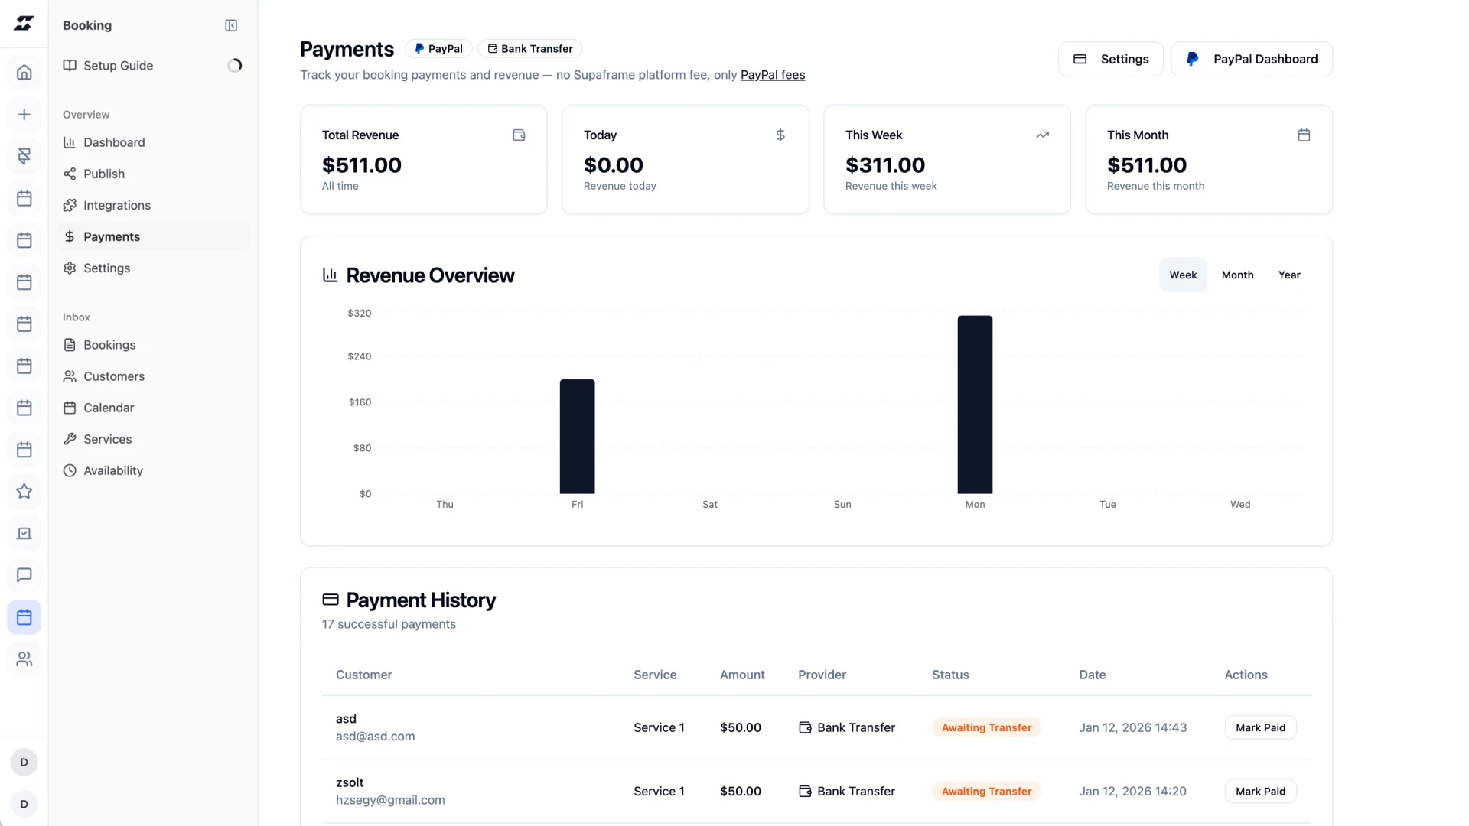Collapse the Booking sidebar panel icon
This screenshot has width=1469, height=826.
[231, 25]
